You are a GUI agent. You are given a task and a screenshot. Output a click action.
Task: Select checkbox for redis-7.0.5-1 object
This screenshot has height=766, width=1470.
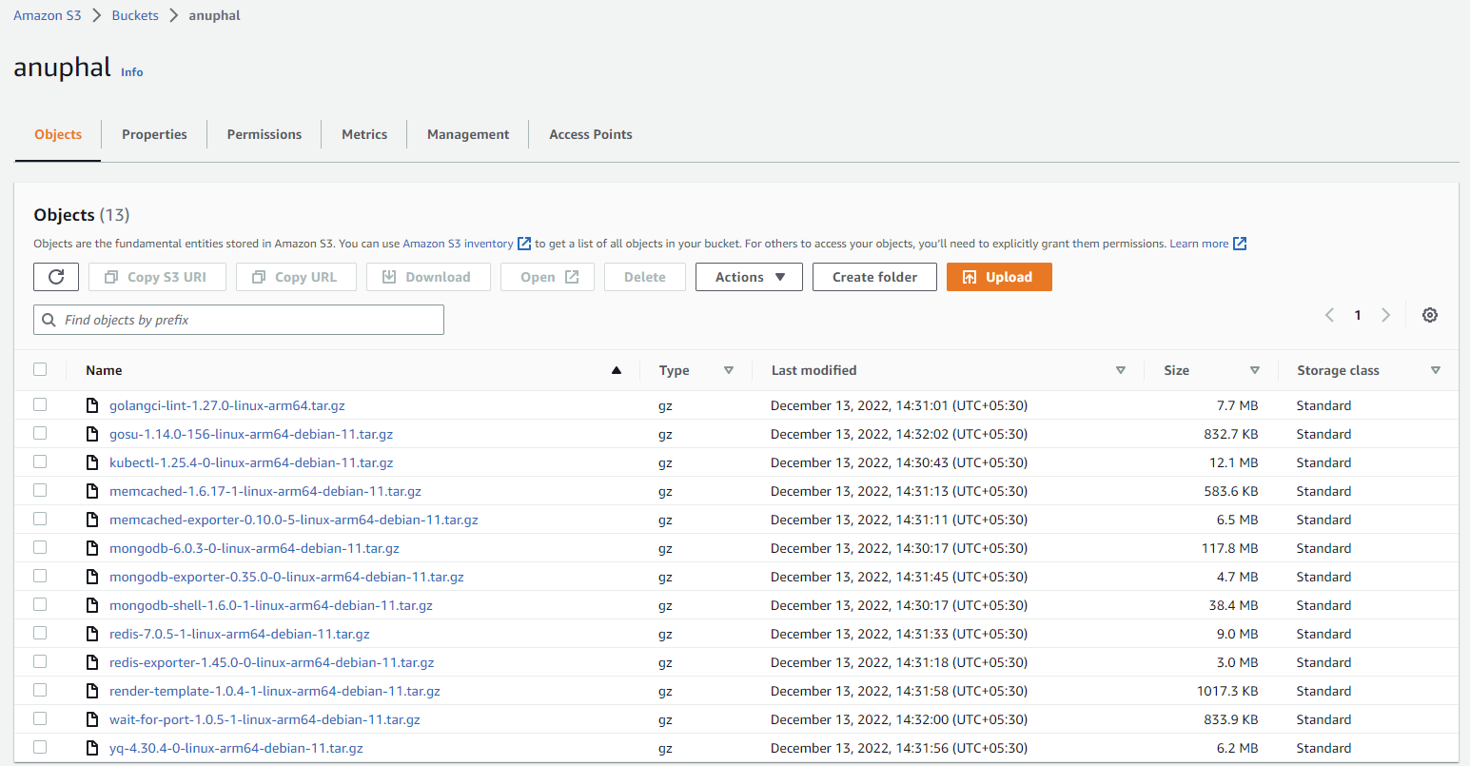click(x=40, y=633)
